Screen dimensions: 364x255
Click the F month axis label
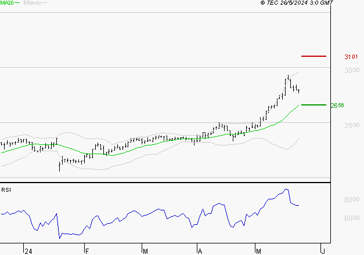pos(87,252)
